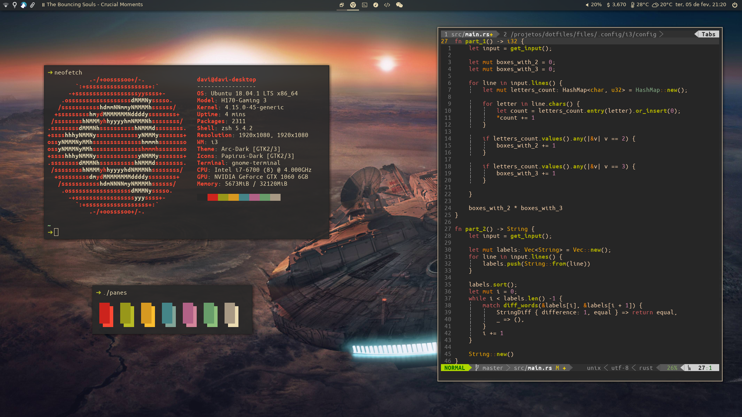Switch to the music workspace icon

(x=376, y=5)
